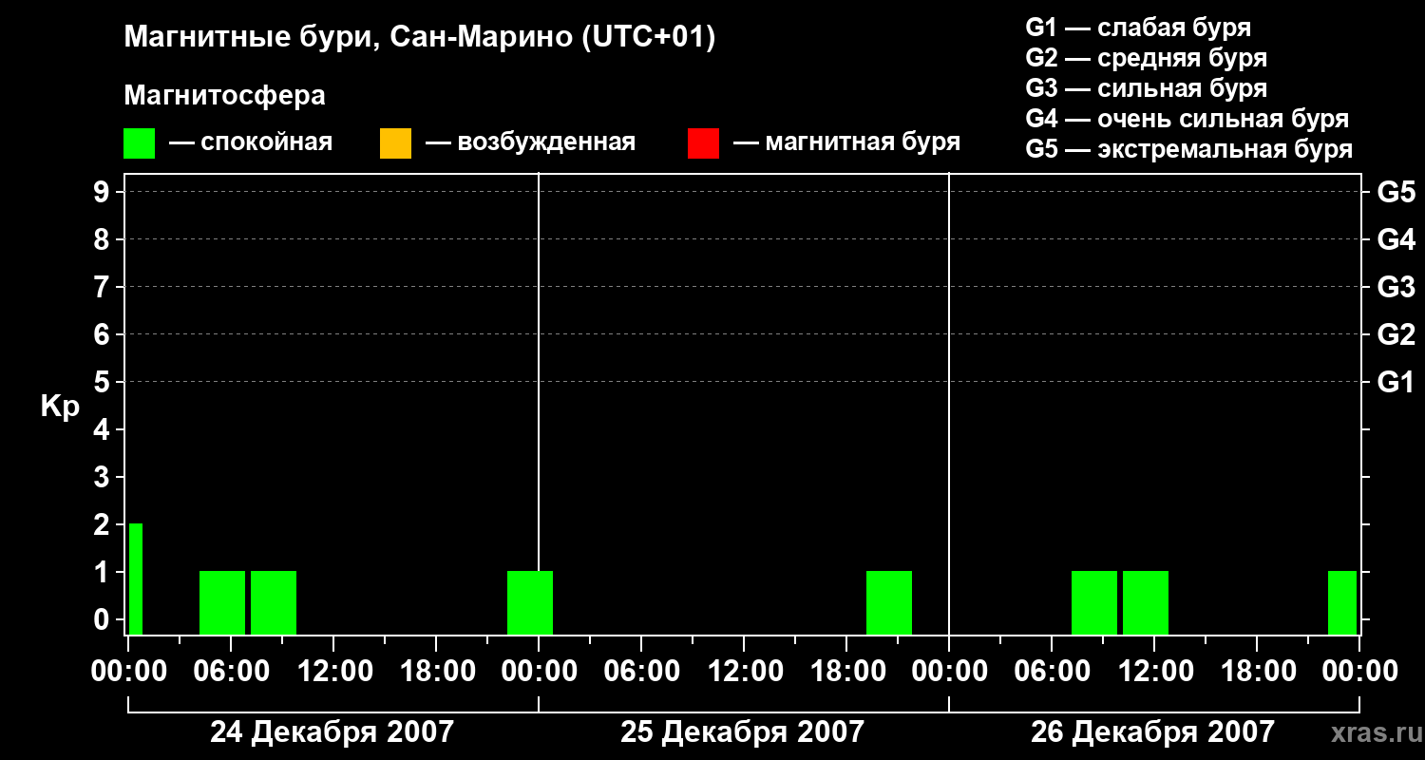The image size is (1425, 760).
Task: Click the 'Магнитосфера' heading
Action: click(224, 96)
